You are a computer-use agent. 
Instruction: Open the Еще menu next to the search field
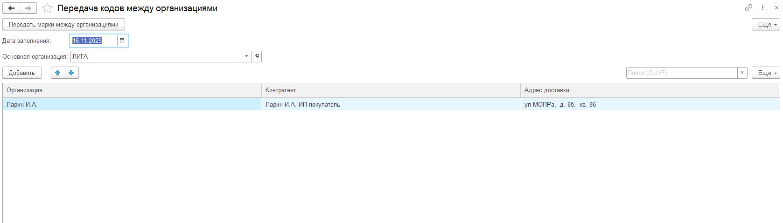[x=766, y=73]
